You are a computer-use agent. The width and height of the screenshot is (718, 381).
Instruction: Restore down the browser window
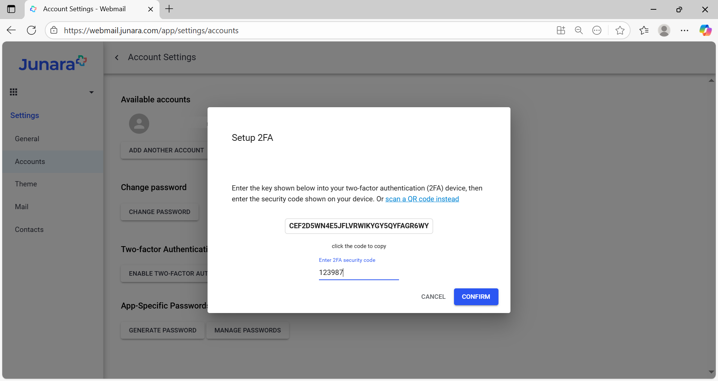[x=679, y=9]
